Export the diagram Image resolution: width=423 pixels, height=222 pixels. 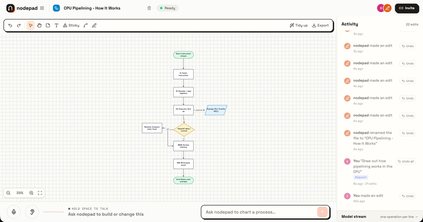(x=321, y=25)
